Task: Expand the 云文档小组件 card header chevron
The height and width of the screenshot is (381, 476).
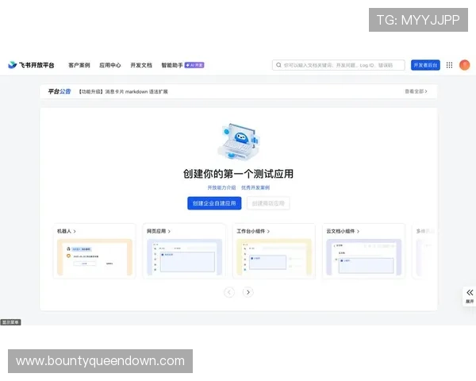Action: tap(359, 232)
